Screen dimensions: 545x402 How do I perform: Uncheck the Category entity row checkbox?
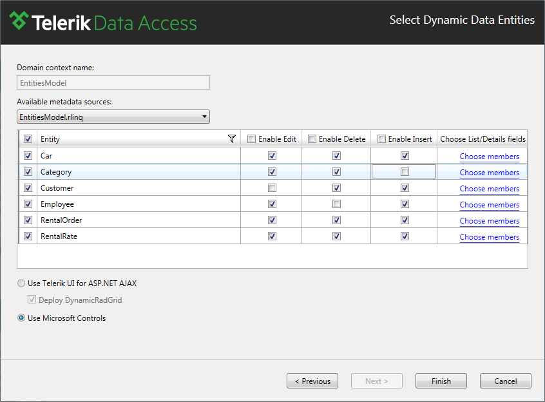tap(28, 171)
